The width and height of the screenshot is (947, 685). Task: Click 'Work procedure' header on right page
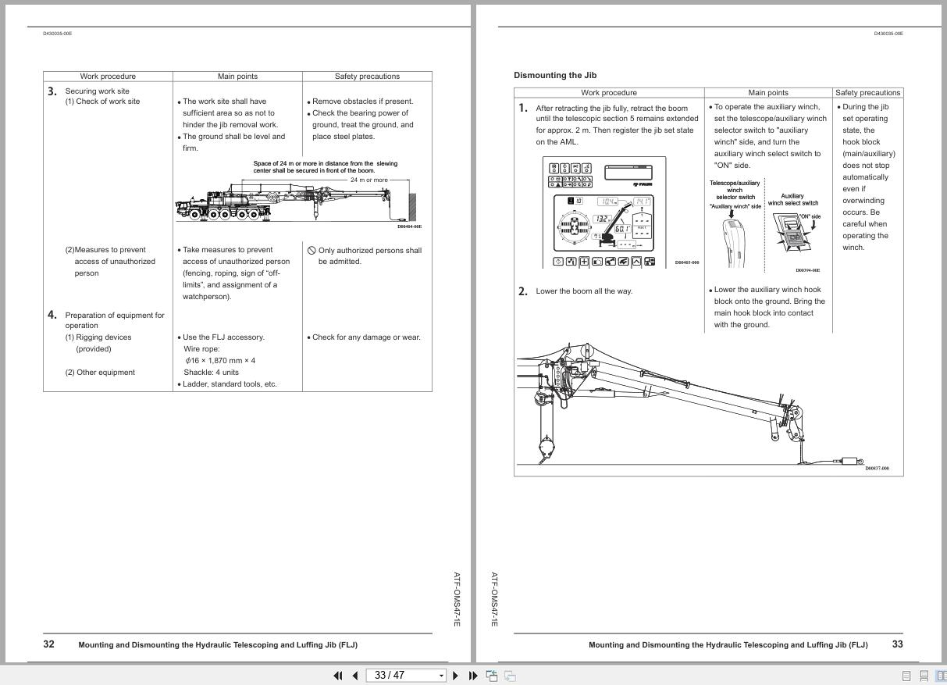[x=609, y=93]
